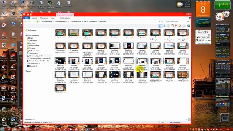The height and width of the screenshot is (131, 233).
Task: Open the address bar history dropdown
Action: tap(159, 21)
